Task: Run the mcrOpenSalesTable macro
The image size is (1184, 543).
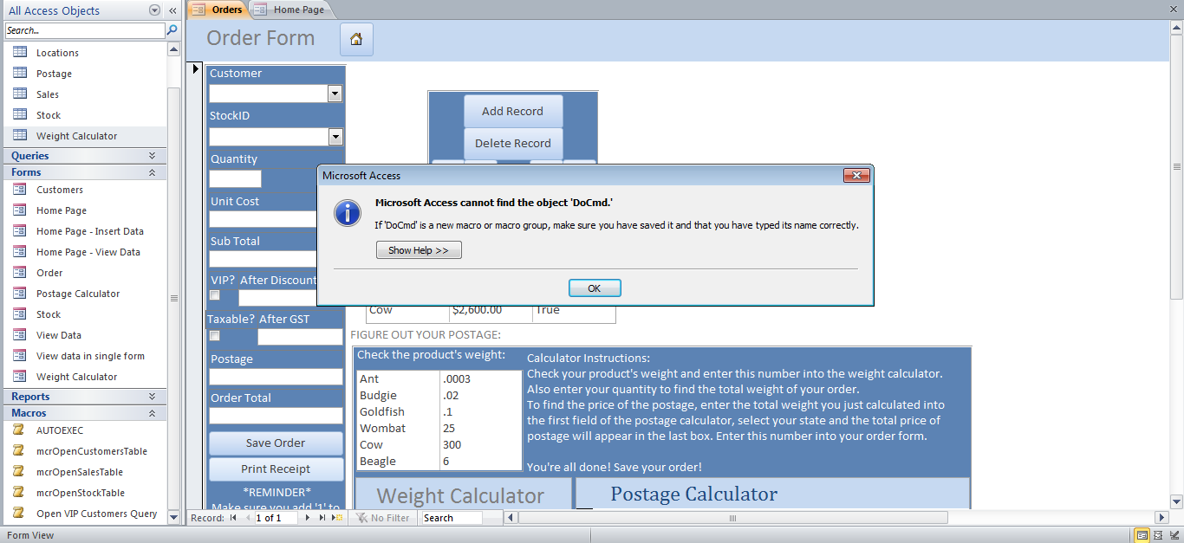Action: [x=83, y=472]
